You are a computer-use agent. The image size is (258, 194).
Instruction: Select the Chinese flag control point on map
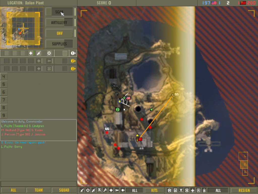tap(140, 139)
